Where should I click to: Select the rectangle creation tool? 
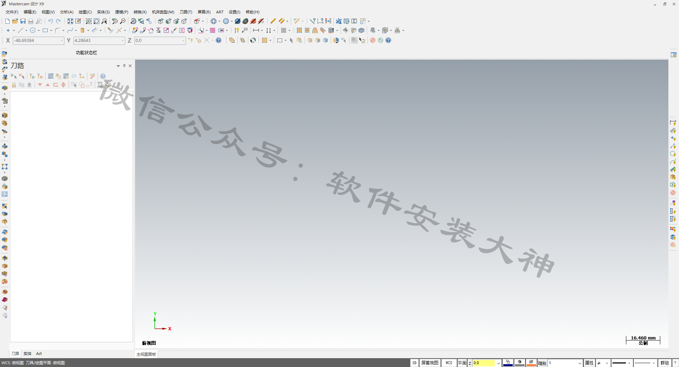tap(45, 30)
